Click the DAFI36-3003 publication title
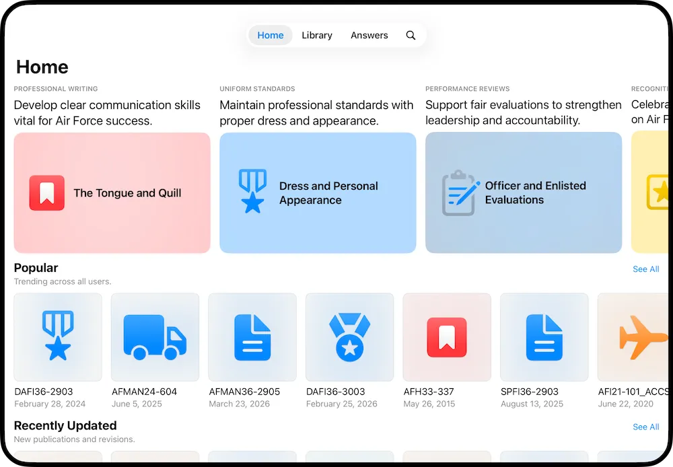This screenshot has width=673, height=467. coord(336,392)
